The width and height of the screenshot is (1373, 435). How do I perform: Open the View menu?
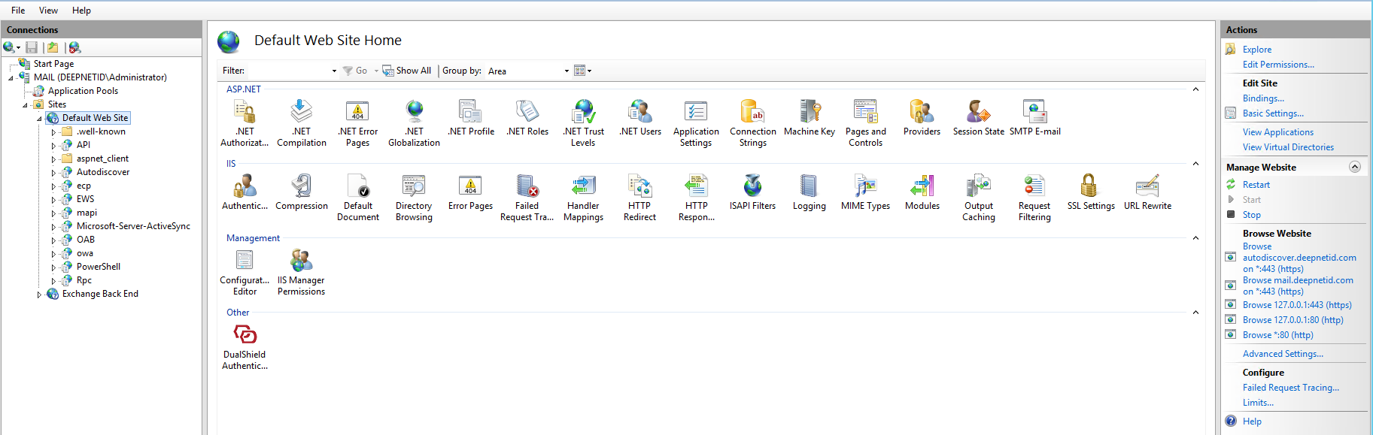48,11
